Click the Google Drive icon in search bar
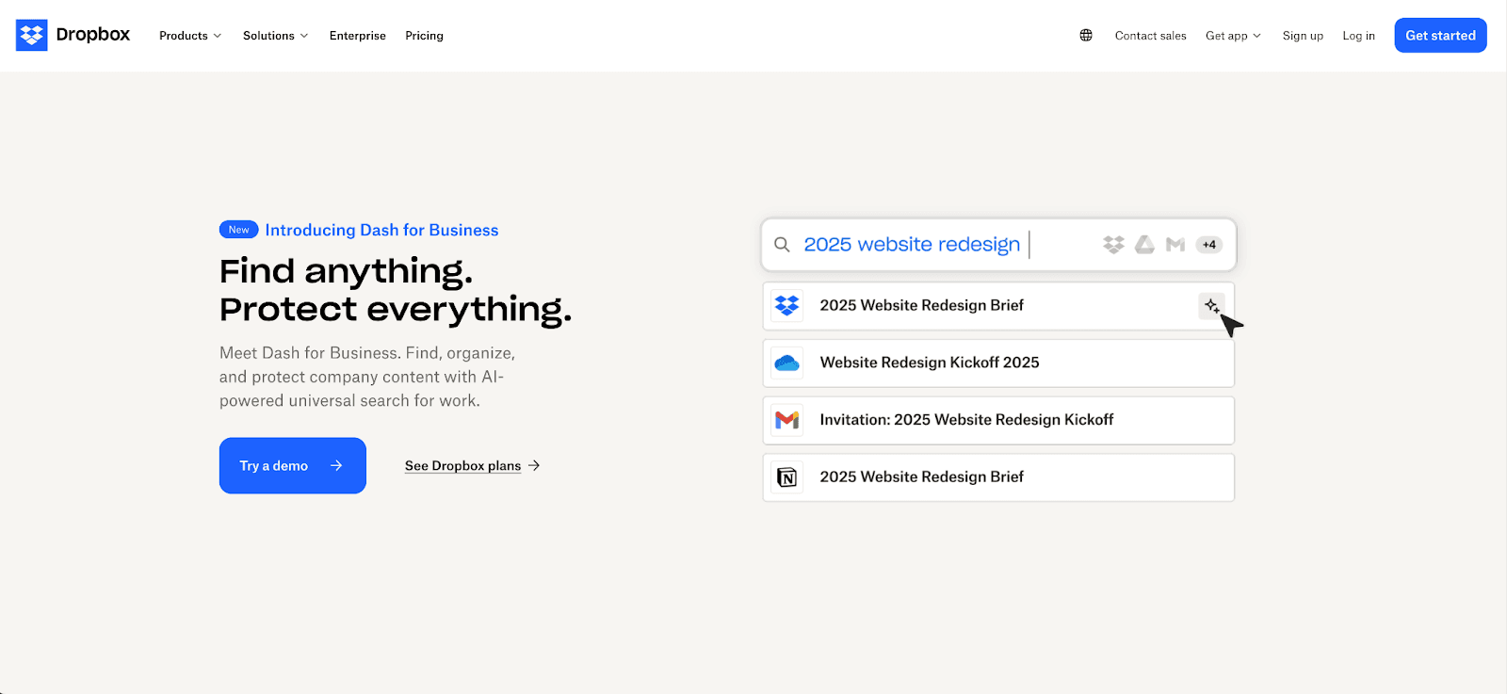 click(x=1144, y=245)
